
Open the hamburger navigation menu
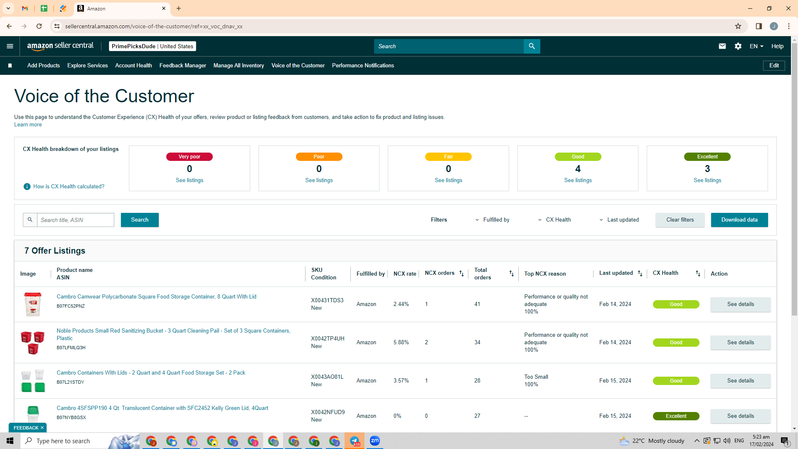coord(10,46)
